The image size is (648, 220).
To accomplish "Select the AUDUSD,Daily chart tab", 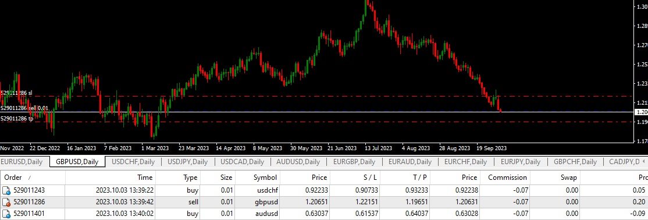I will [298, 162].
